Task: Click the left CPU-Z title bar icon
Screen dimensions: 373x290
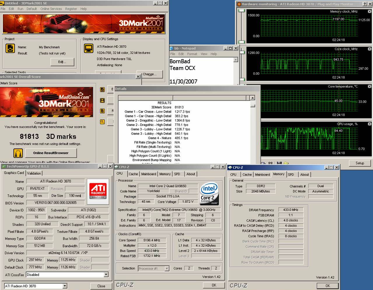Action: coord(117,167)
